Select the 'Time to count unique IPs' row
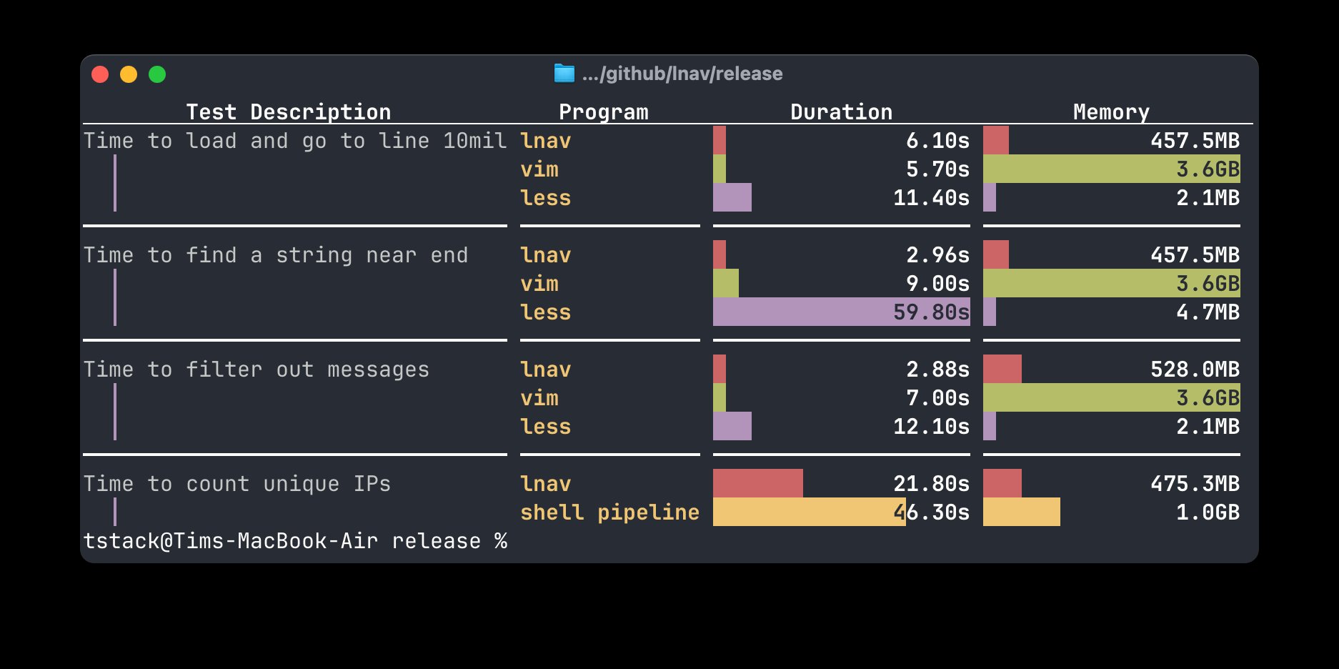This screenshot has height=669, width=1339. point(237,484)
